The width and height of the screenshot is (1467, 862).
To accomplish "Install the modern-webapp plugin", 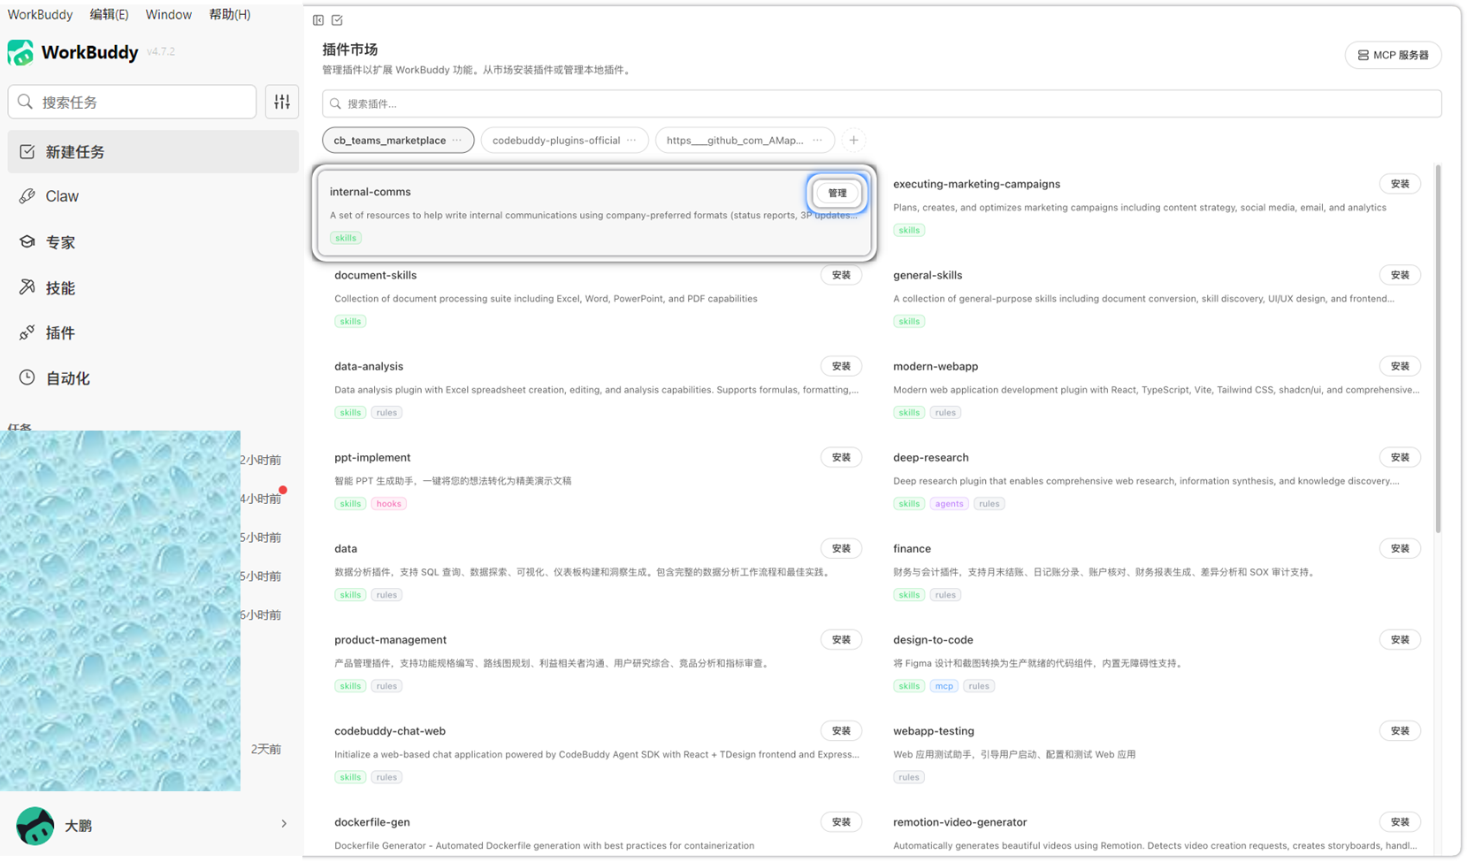I will [1400, 366].
